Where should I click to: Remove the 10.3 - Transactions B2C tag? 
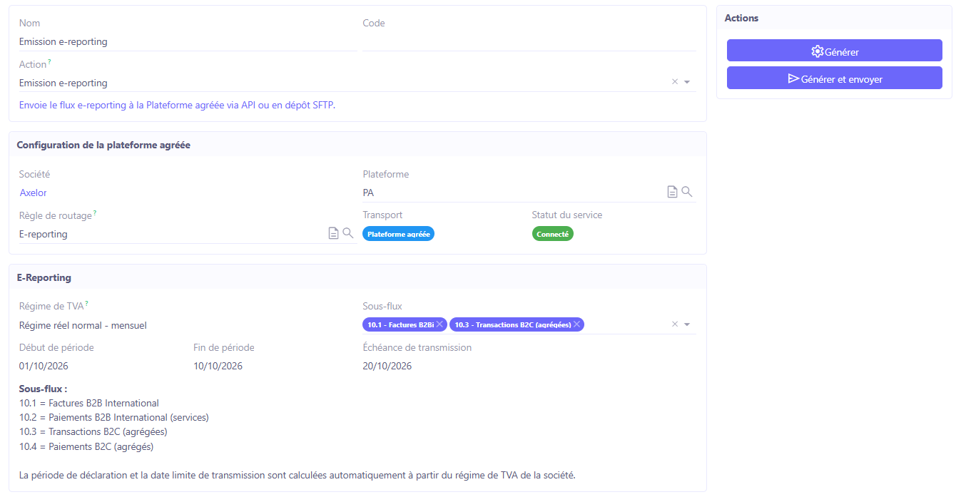(576, 324)
